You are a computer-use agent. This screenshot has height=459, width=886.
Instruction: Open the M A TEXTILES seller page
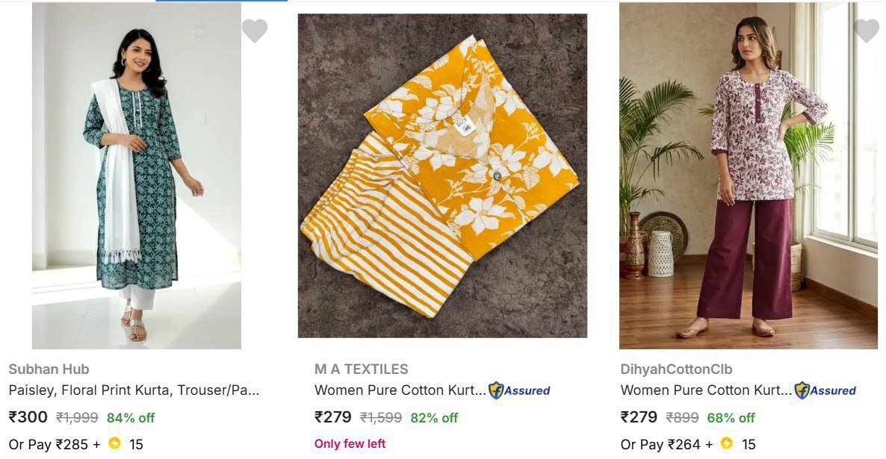(x=361, y=369)
